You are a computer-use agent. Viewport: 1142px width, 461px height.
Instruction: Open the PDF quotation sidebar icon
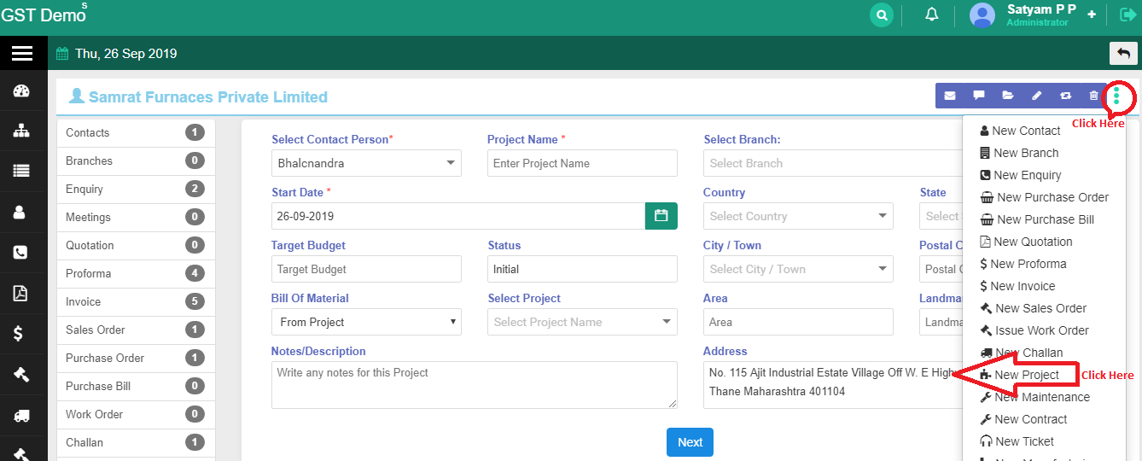tap(20, 293)
